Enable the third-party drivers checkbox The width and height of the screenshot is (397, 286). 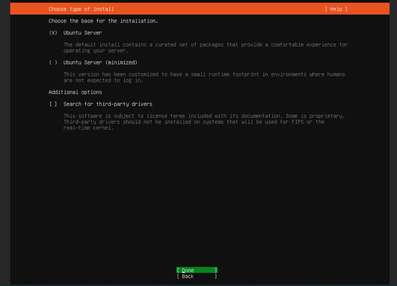(53, 104)
